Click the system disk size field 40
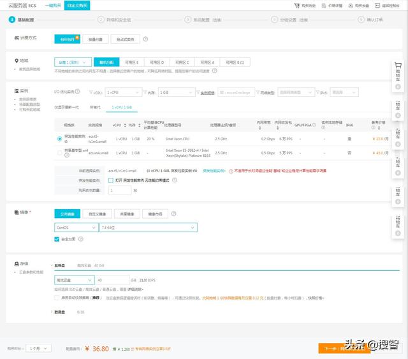This screenshot has width=408, height=359. point(112,280)
